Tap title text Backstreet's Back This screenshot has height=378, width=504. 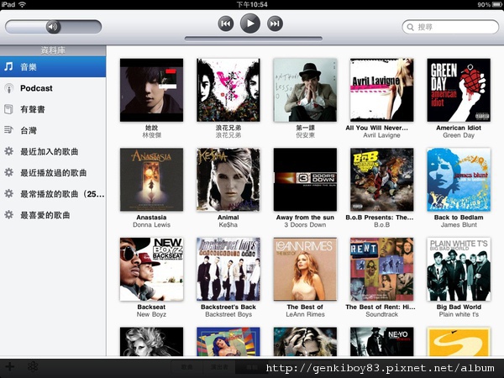click(x=228, y=307)
